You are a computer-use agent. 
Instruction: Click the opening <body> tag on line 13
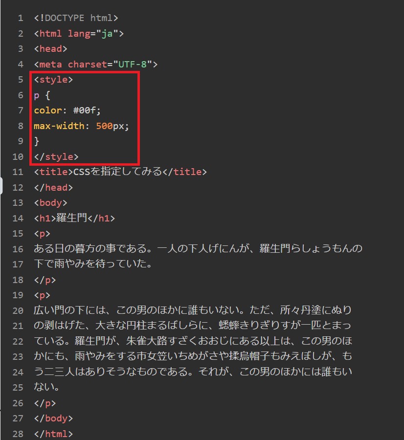point(50,202)
